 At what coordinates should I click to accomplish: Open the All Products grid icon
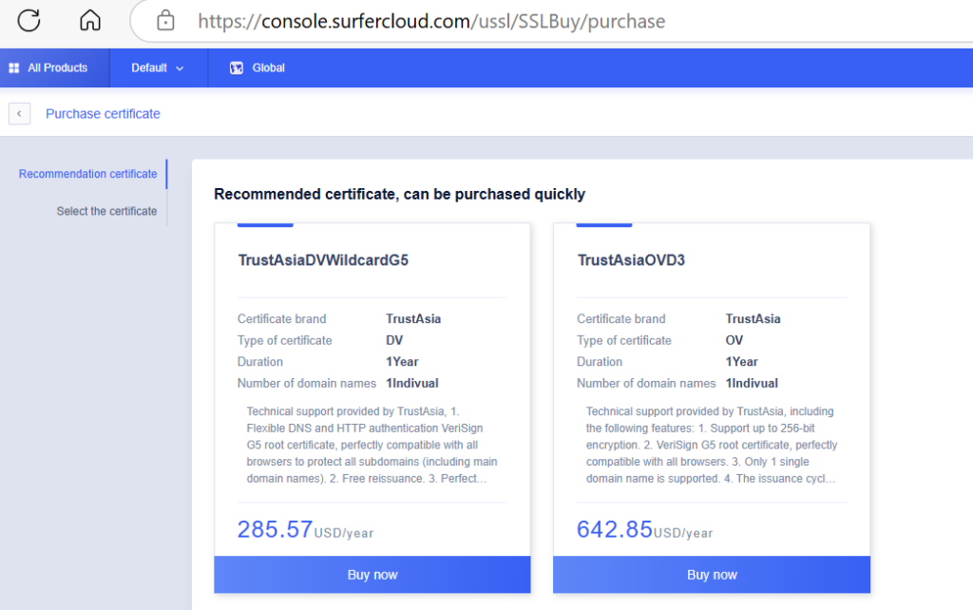coord(14,68)
